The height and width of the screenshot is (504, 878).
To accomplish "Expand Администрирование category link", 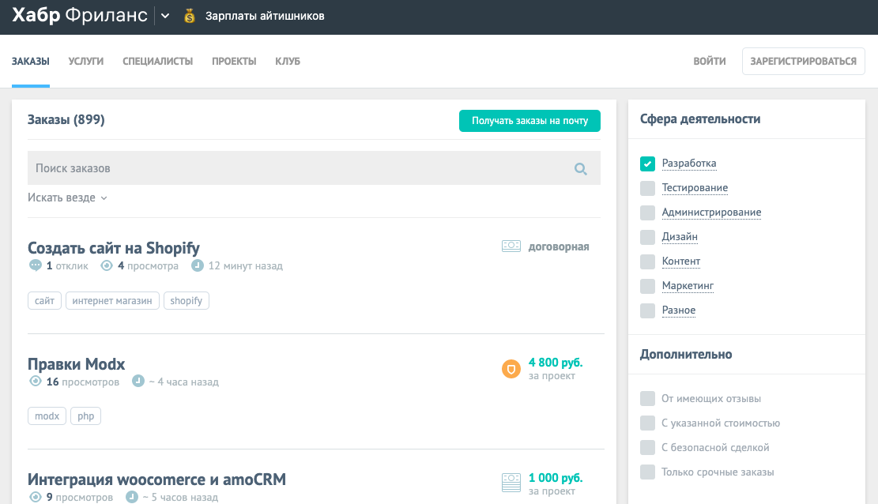I will 711,213.
